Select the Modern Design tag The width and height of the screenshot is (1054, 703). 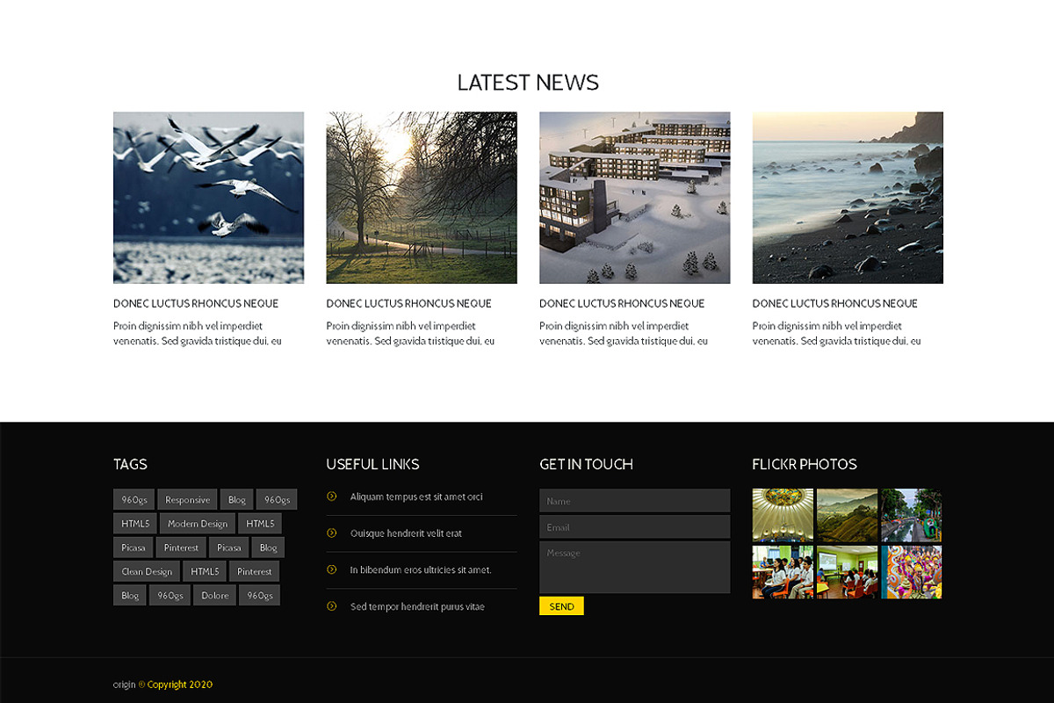click(x=198, y=524)
